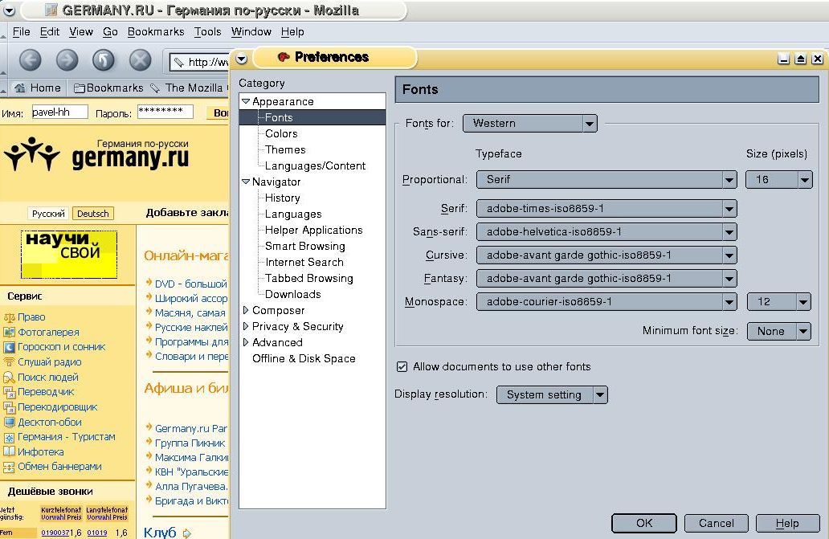The image size is (829, 539).
Task: Select Colors in the category tree
Action: coord(281,133)
